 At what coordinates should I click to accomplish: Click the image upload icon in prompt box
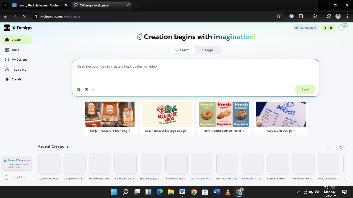pyautogui.click(x=79, y=89)
